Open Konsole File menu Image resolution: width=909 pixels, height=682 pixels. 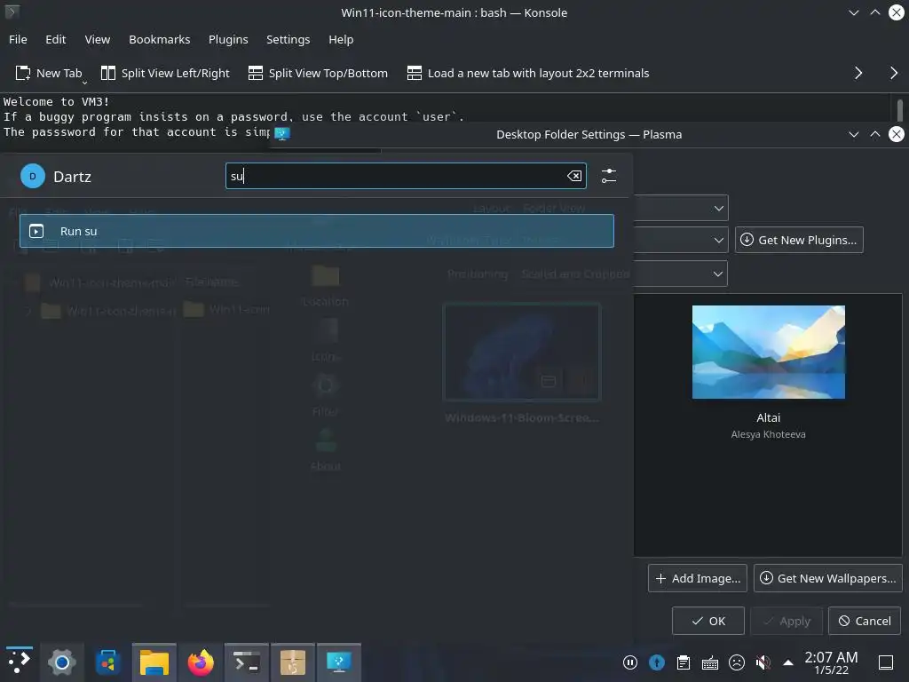pos(18,39)
